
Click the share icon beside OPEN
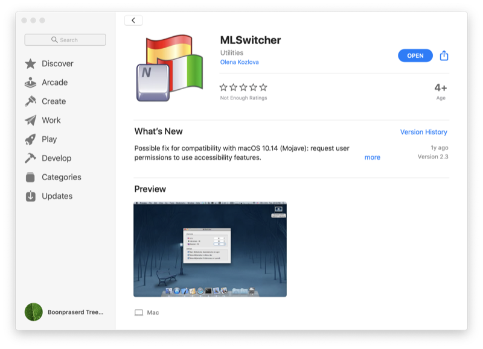444,55
